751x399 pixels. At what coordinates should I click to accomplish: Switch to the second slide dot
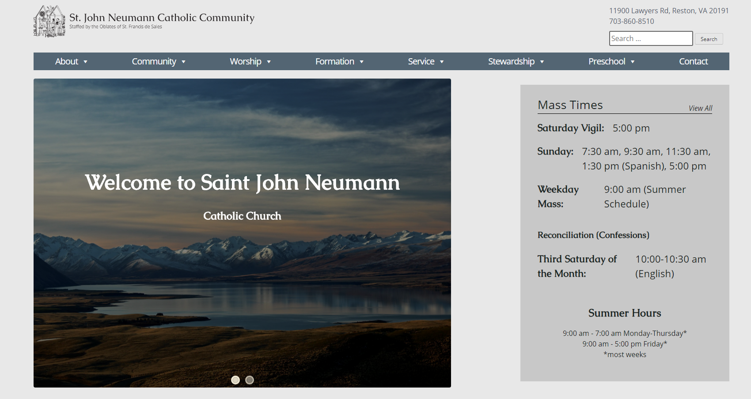(250, 380)
